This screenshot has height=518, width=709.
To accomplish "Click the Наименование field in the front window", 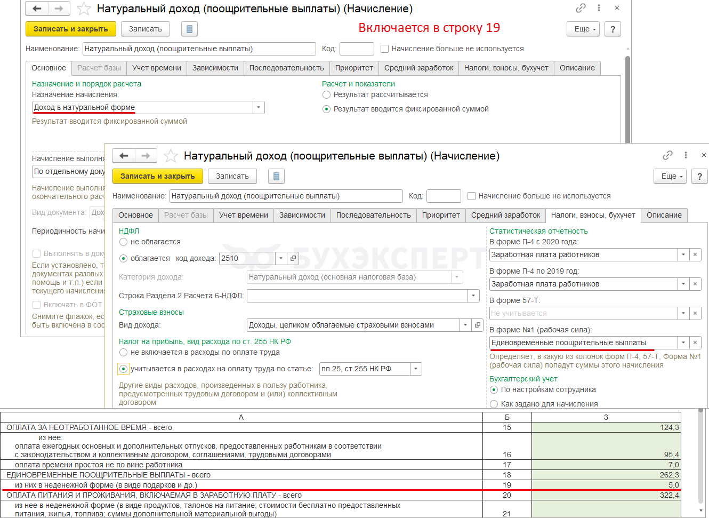I will [x=286, y=196].
